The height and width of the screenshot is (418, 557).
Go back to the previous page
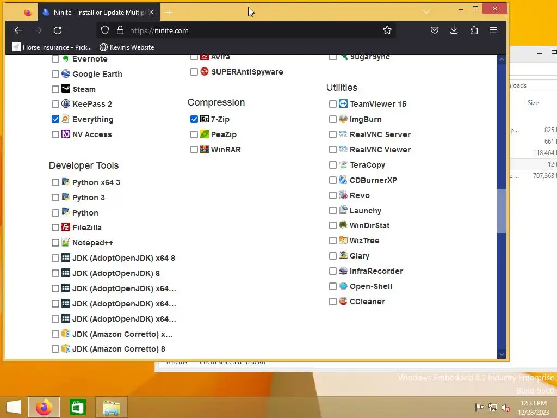point(18,30)
